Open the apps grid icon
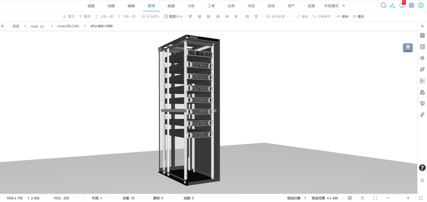Viewport: 427px width, 202px height. click(412, 5)
